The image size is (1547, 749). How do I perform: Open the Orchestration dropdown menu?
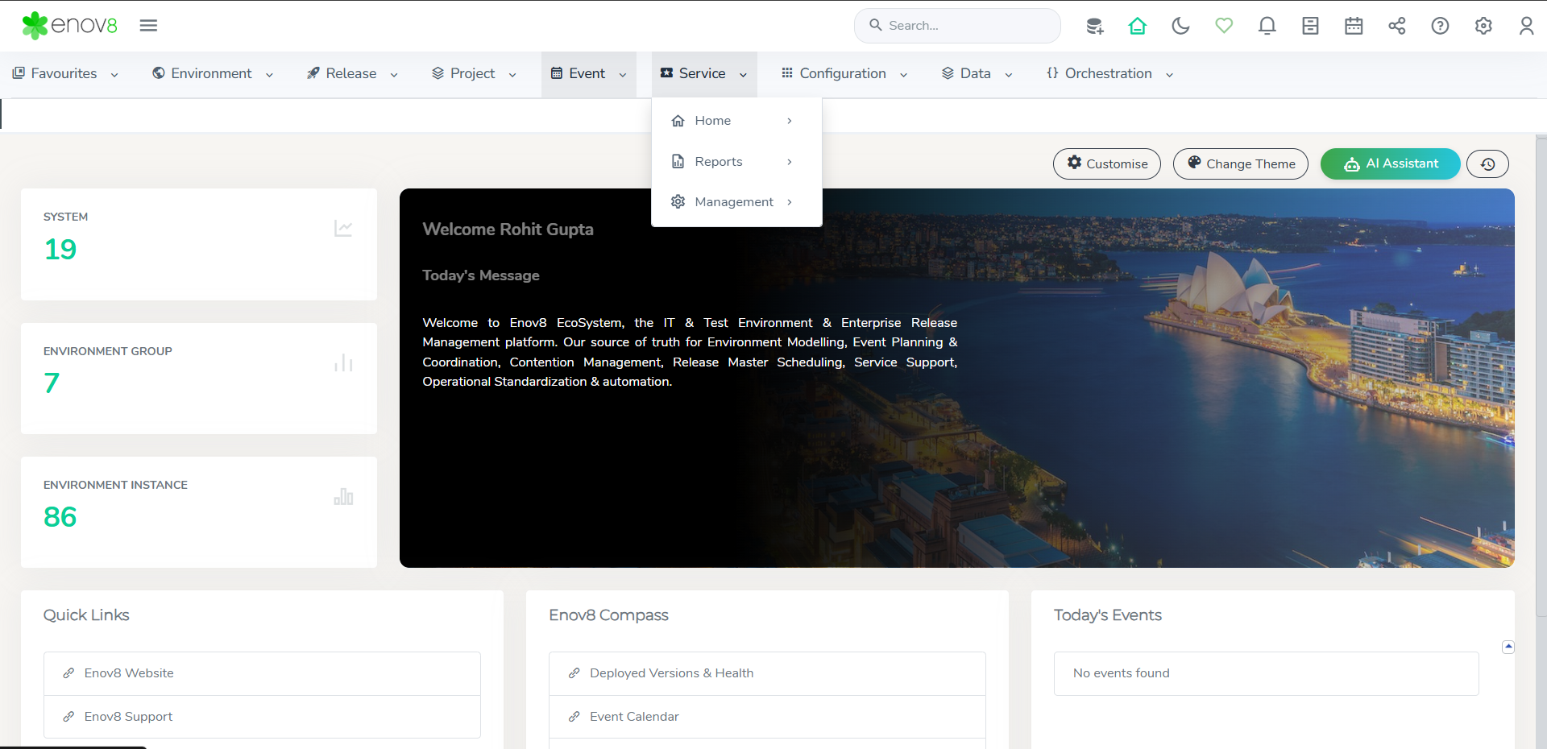point(1109,73)
